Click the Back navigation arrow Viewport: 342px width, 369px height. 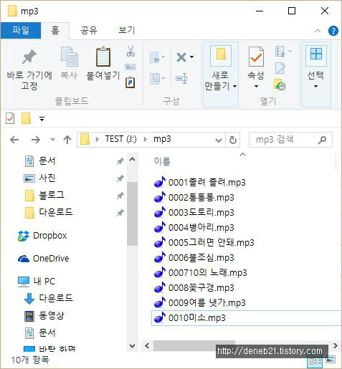point(14,140)
